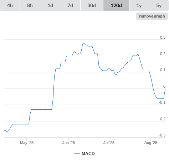Click the May '25 axis label
The width and height of the screenshot is (169, 163).
tap(27, 143)
